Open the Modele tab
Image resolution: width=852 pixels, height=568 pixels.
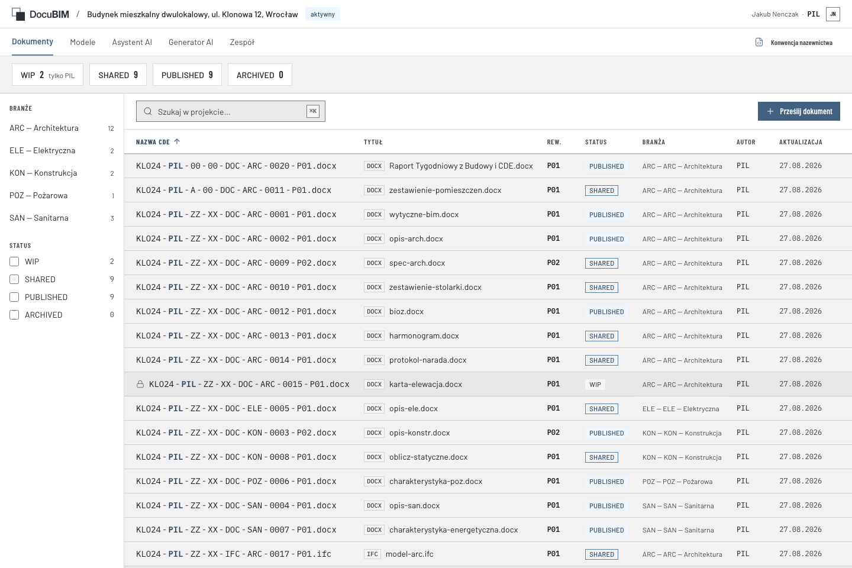83,42
